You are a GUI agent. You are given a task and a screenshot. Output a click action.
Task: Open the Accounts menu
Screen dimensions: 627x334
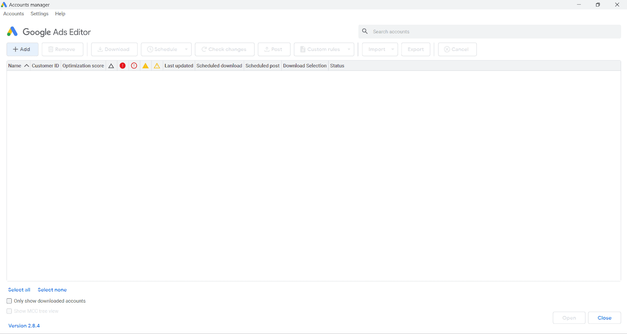[14, 14]
